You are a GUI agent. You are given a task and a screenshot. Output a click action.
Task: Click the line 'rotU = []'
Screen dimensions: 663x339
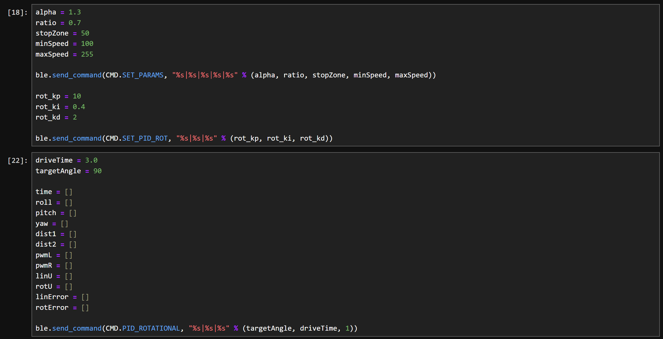pyautogui.click(x=54, y=286)
